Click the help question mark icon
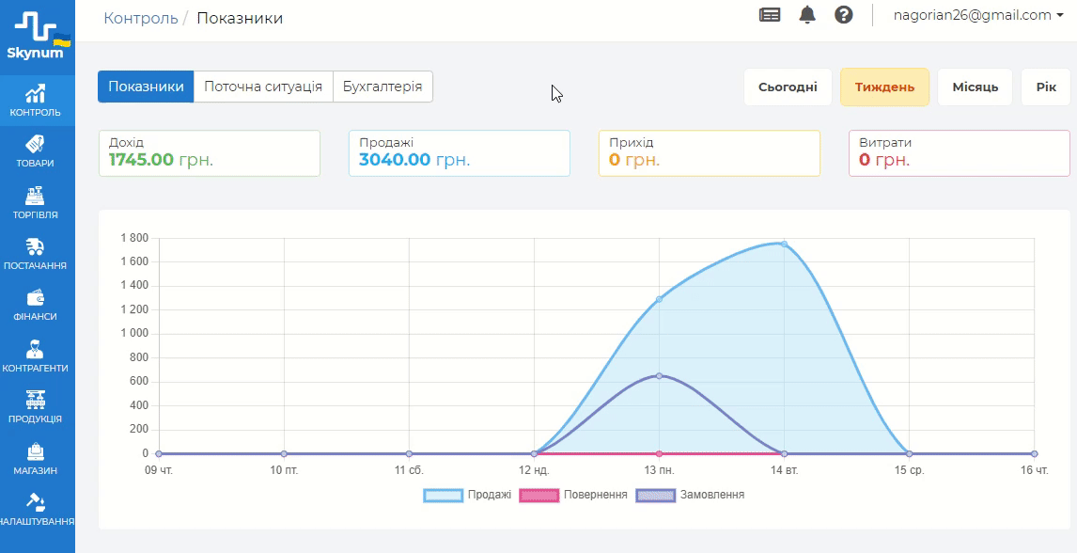This screenshot has height=553, width=1077. [x=844, y=15]
